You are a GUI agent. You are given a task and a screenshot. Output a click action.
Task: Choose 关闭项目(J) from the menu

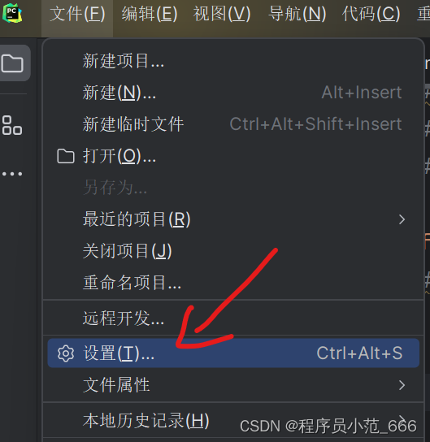pos(233,251)
